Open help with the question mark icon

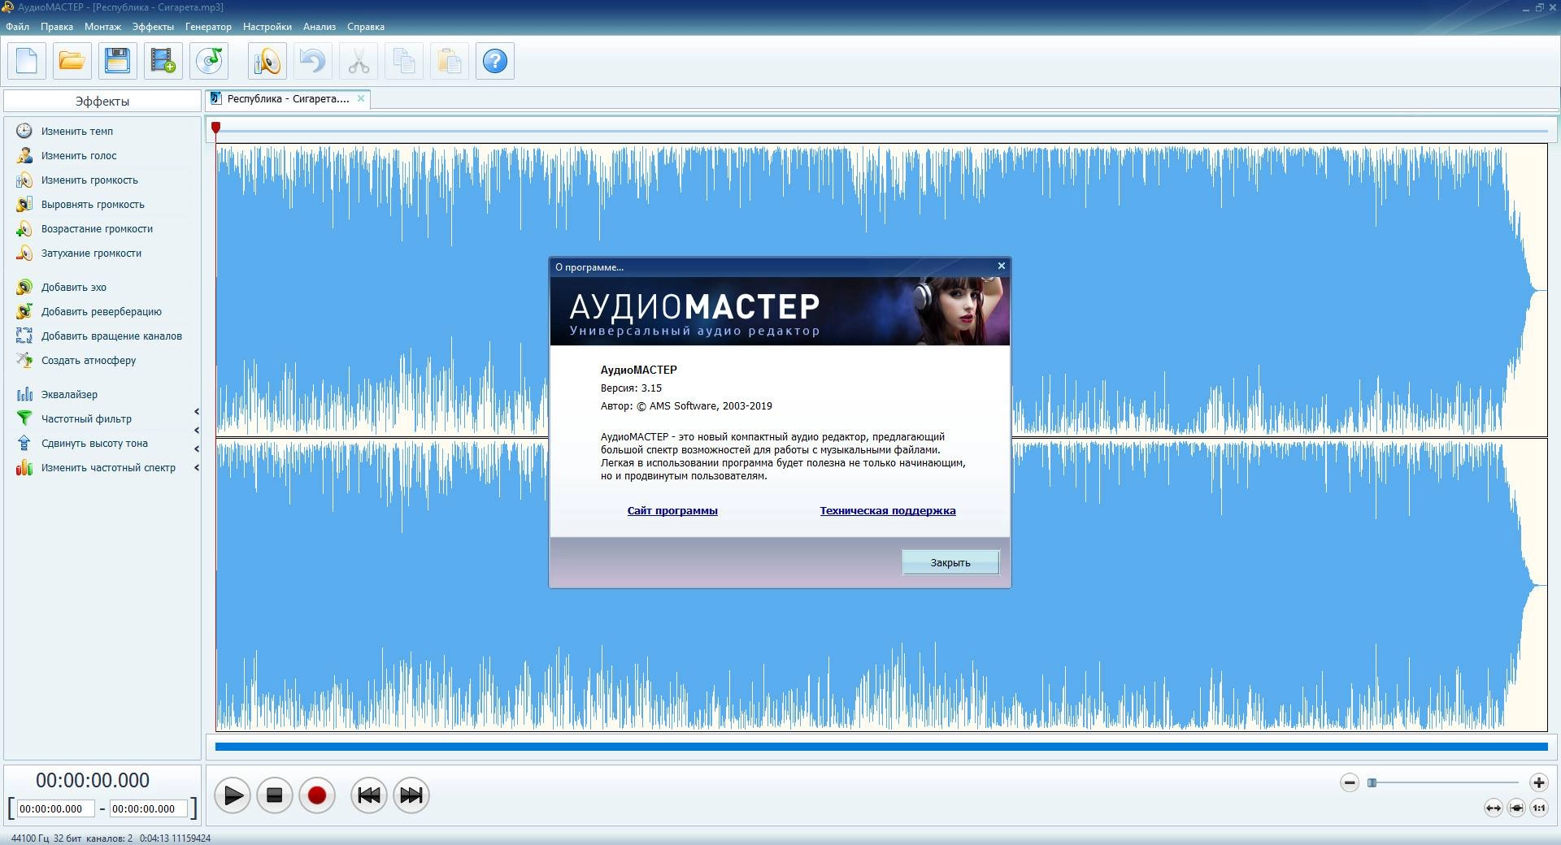point(495,61)
